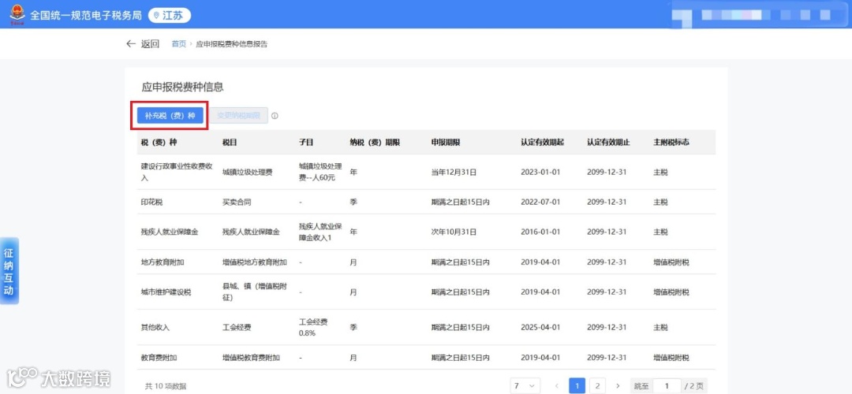The width and height of the screenshot is (852, 394).
Task: Click the 主附税标志 column header
Action: pyautogui.click(x=671, y=142)
